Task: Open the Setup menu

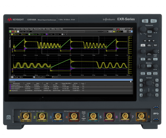Action: [x=22, y=29]
